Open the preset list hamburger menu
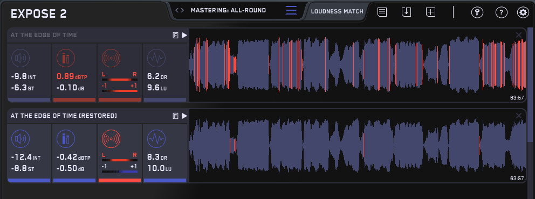 coord(291,11)
